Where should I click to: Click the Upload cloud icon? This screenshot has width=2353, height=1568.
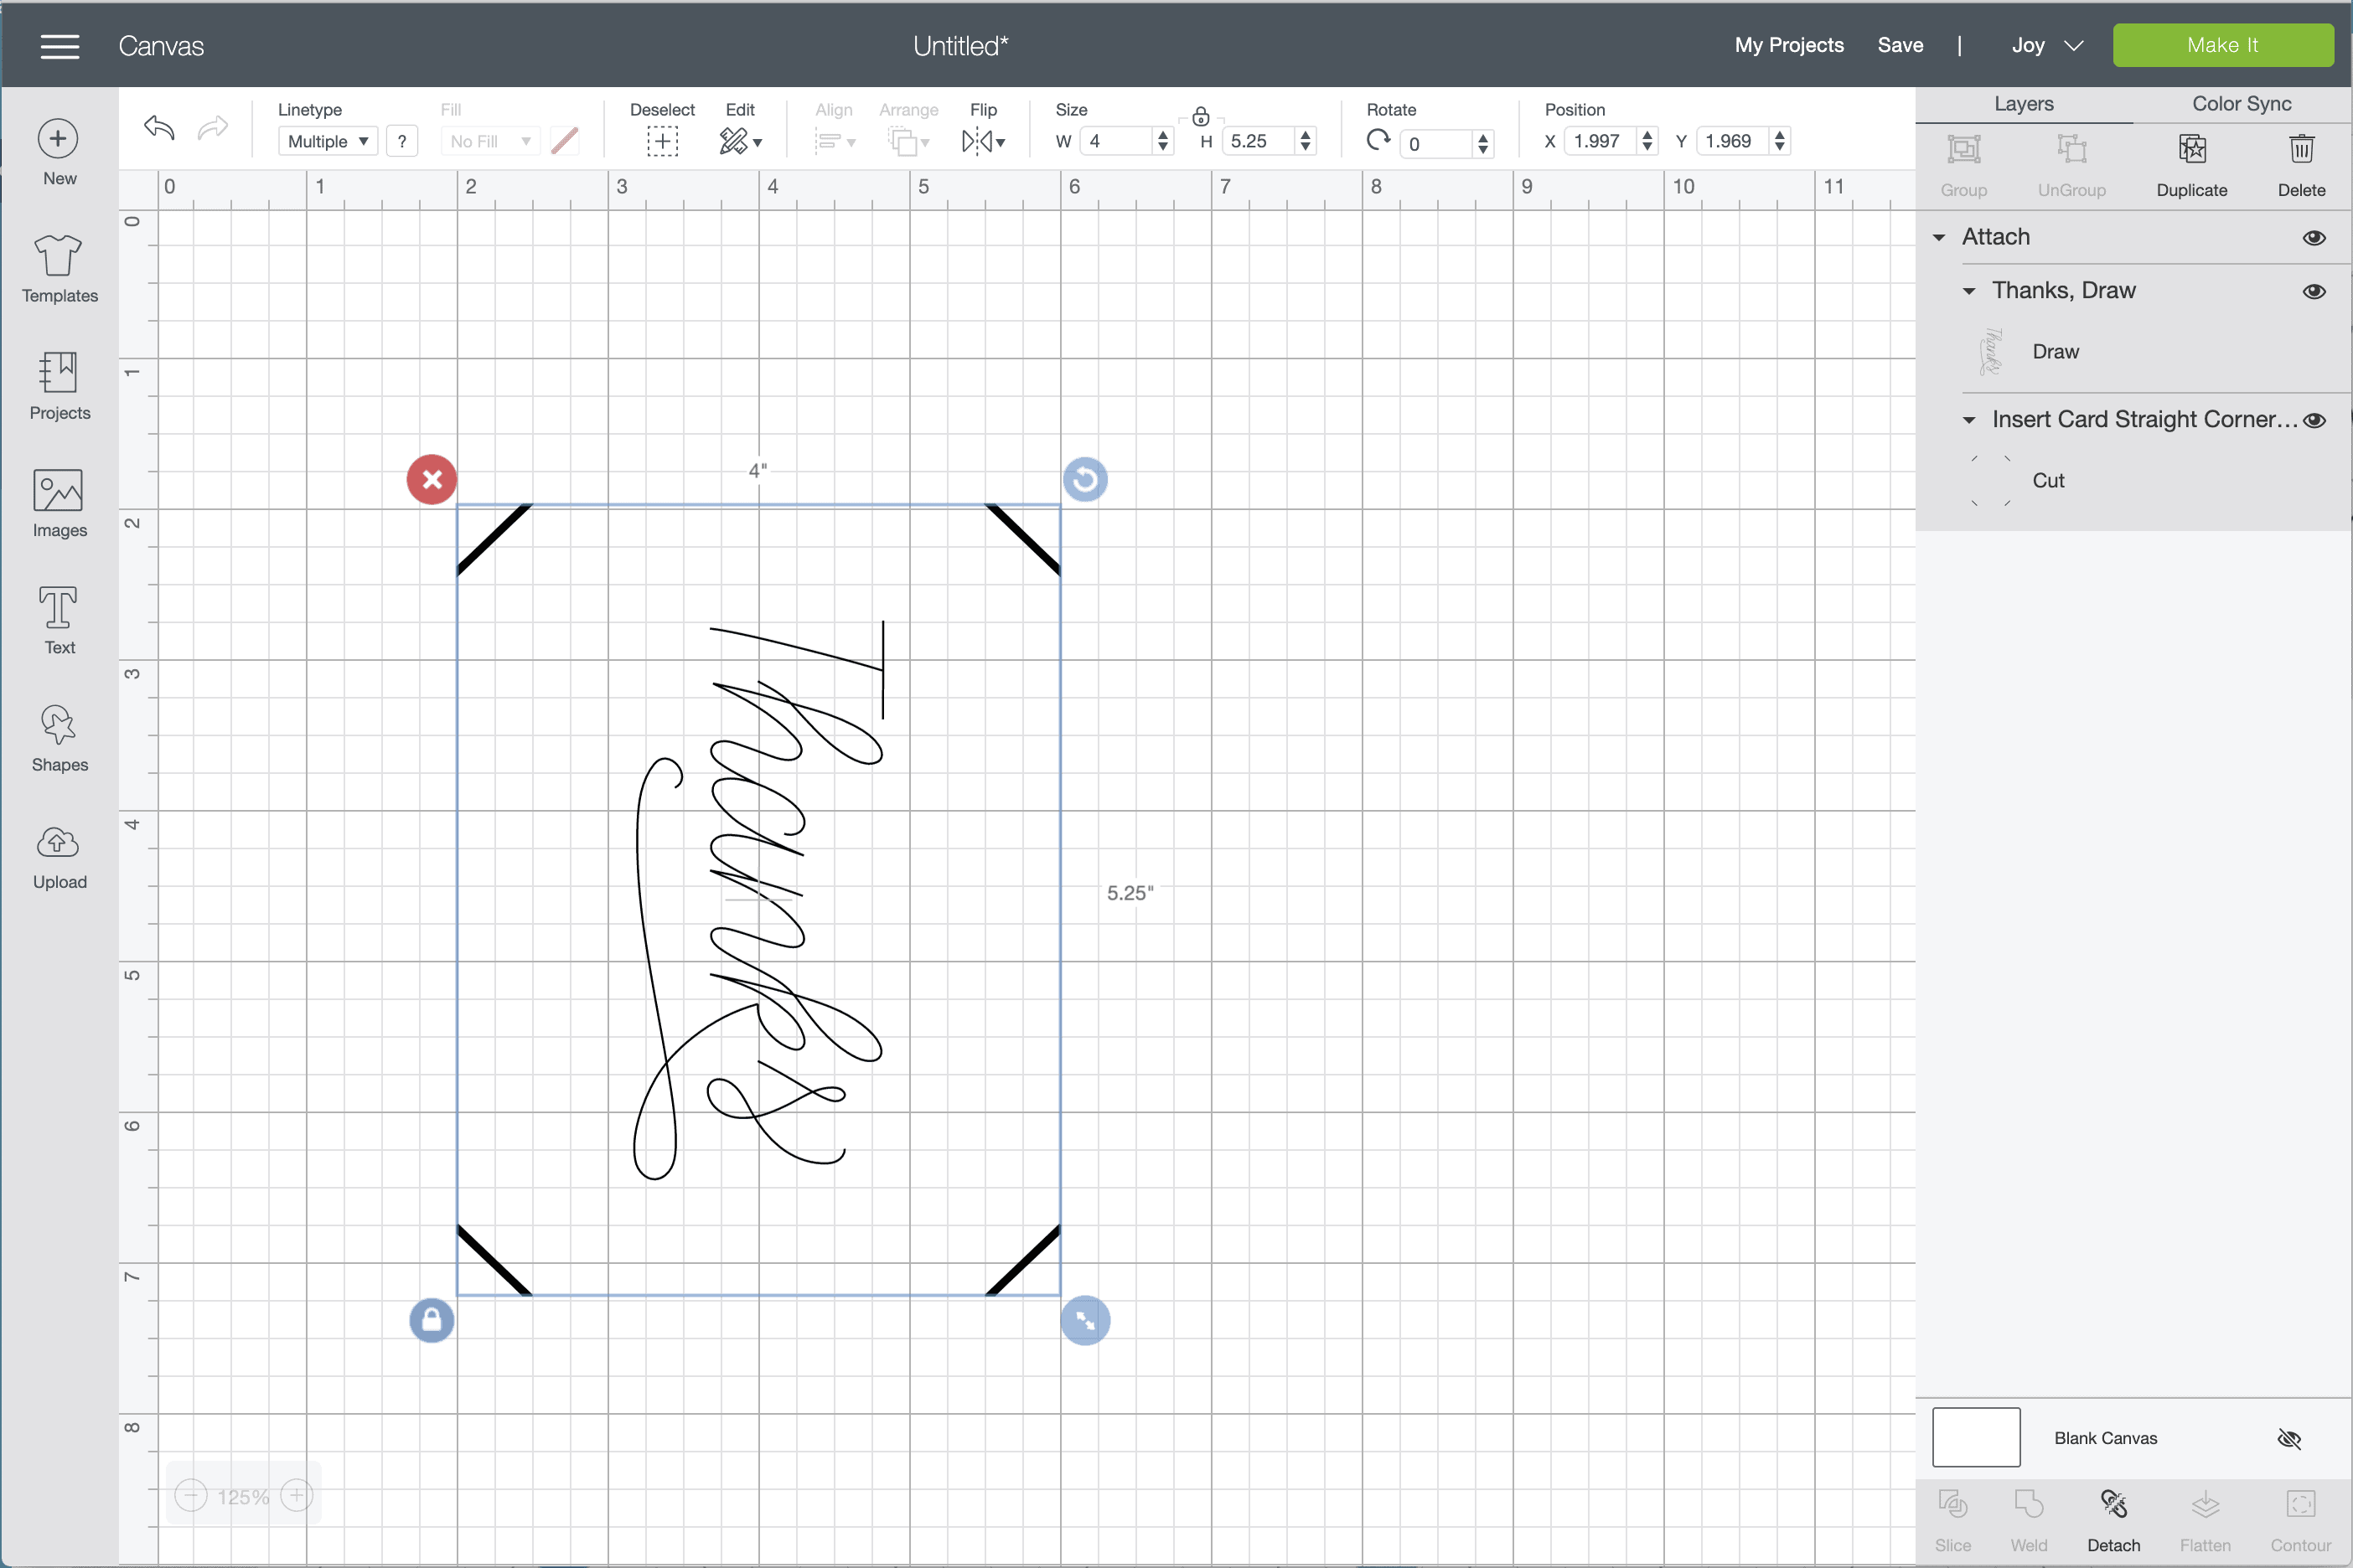pyautogui.click(x=58, y=843)
